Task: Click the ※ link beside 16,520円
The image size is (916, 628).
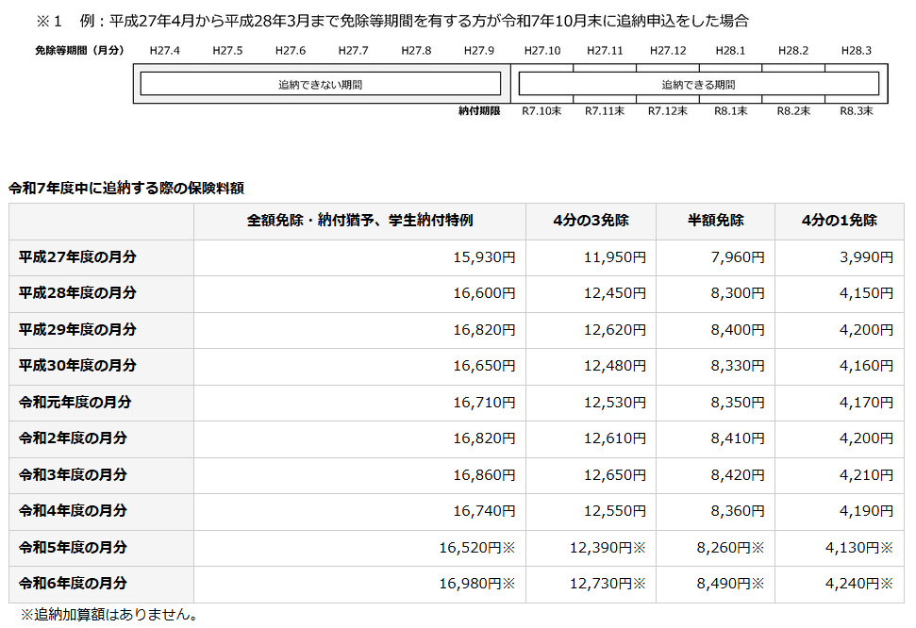Action: (x=509, y=548)
